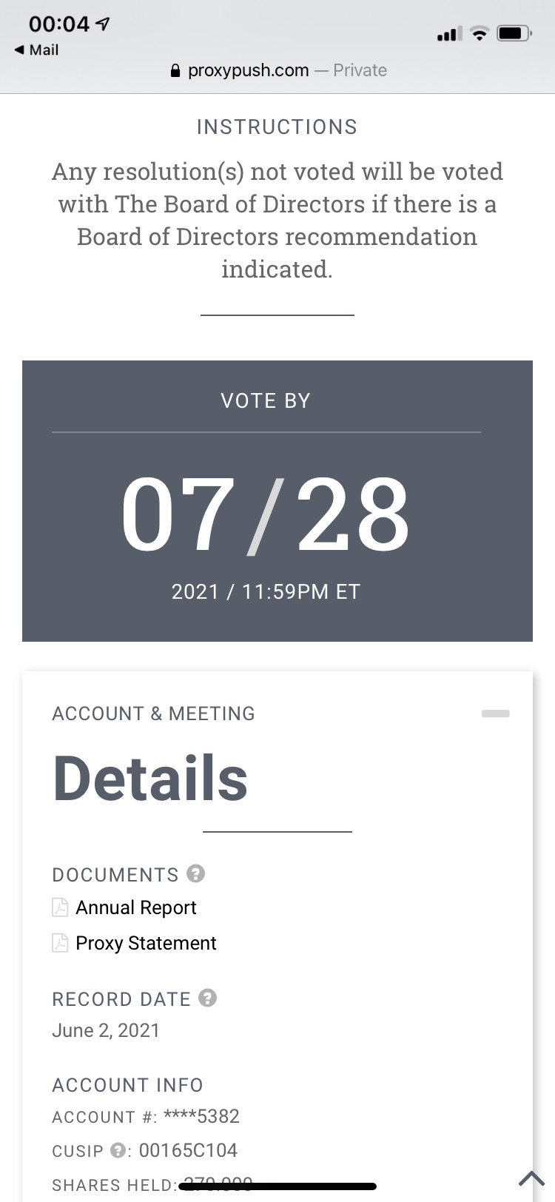Tap the battery indicator in status bar
The width and height of the screenshot is (555, 1202).
(514, 33)
